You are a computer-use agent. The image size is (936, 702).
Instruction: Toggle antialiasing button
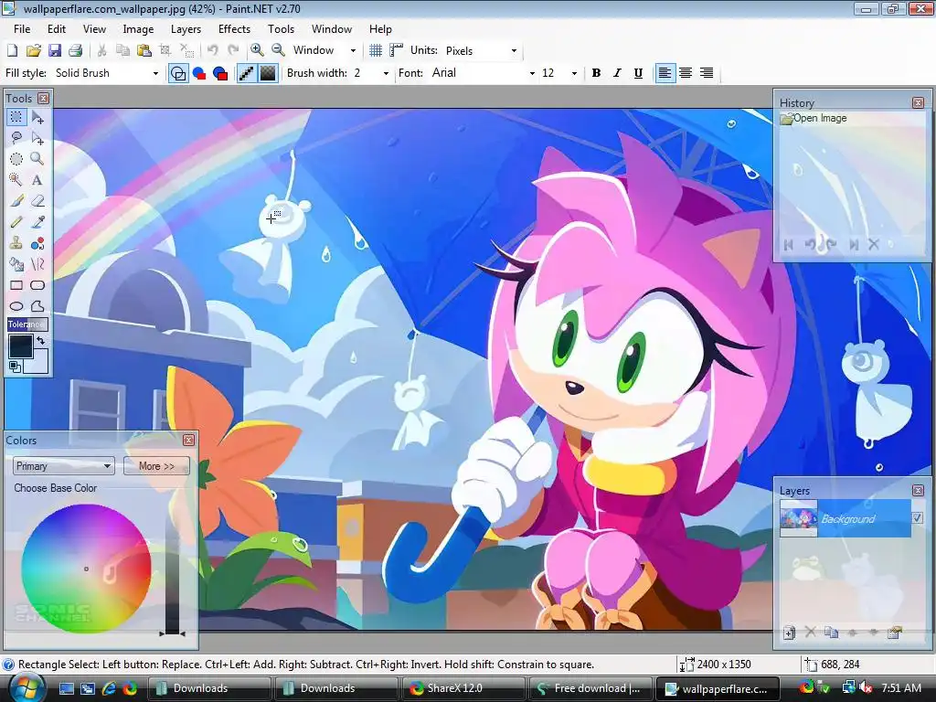coord(247,73)
